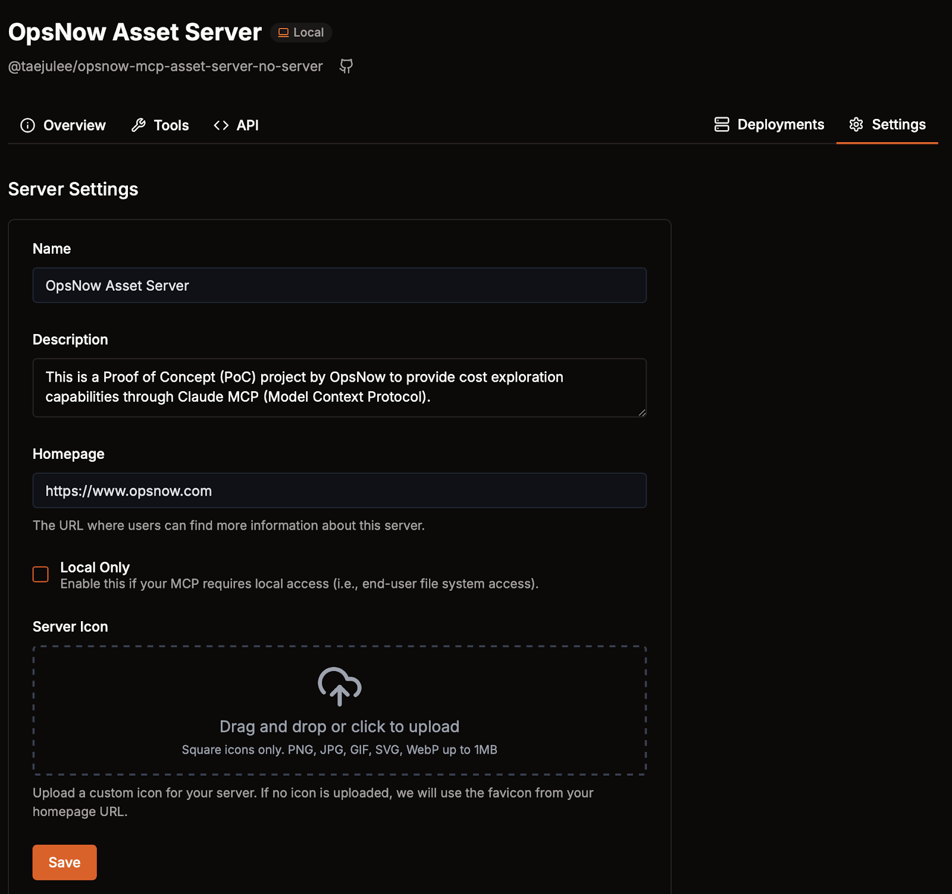Click the Server Icon upload drop zone

pyautogui.click(x=340, y=710)
